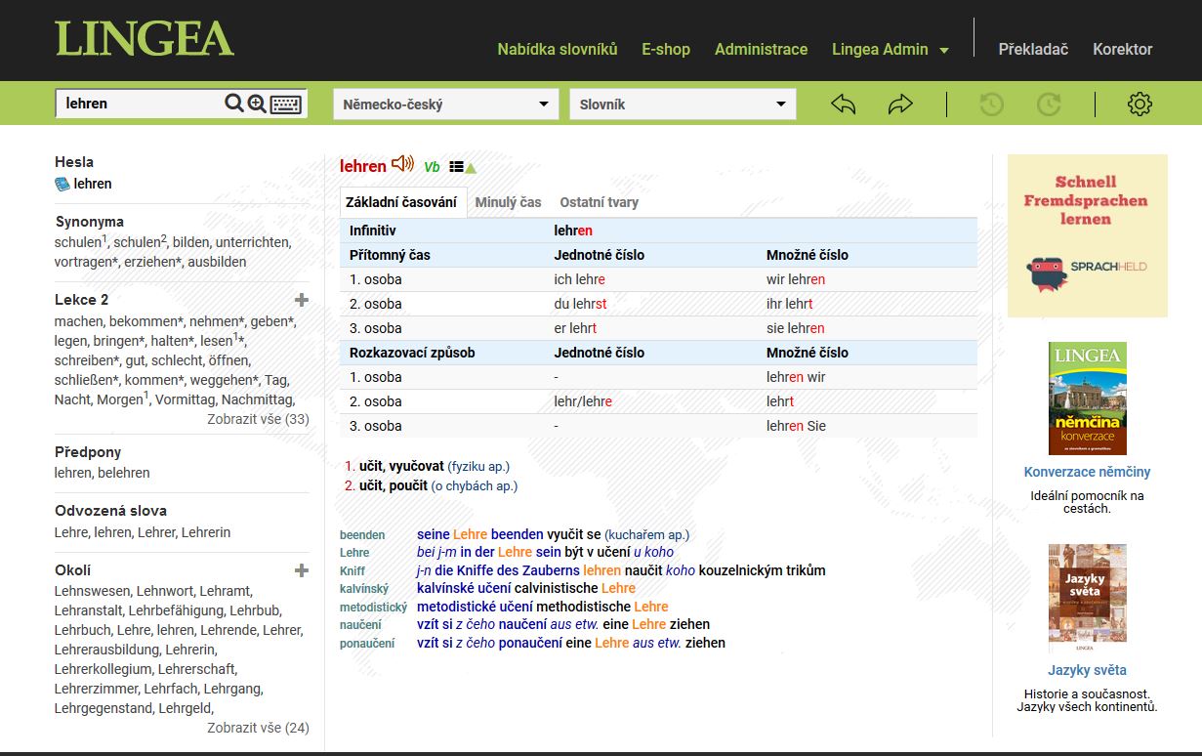Go back with the left arrow icon
The width and height of the screenshot is (1202, 756).
pos(844,104)
